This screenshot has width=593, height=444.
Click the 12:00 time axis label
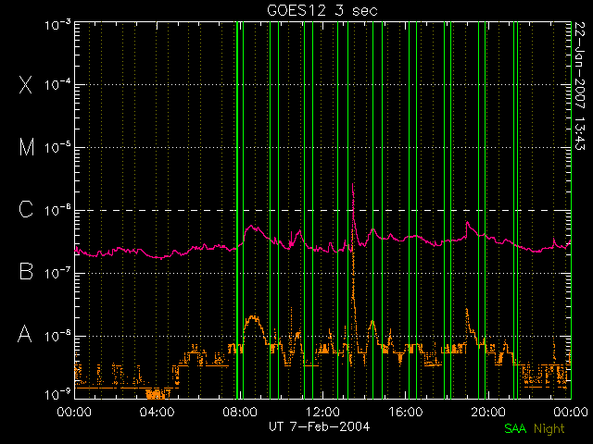(323, 411)
